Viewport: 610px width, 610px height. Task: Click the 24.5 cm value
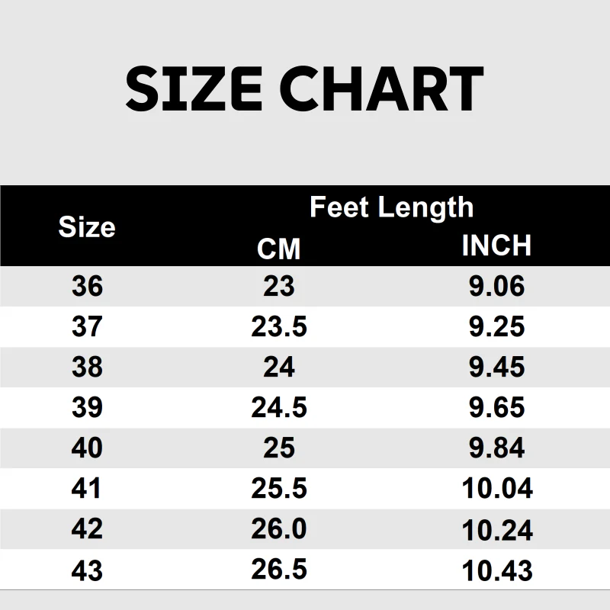click(x=279, y=407)
